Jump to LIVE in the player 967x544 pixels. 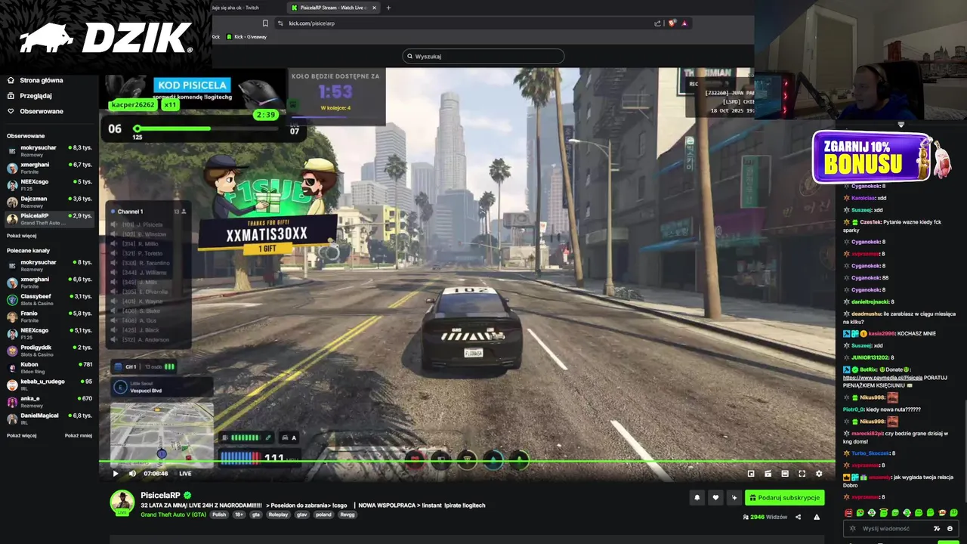[x=185, y=474]
